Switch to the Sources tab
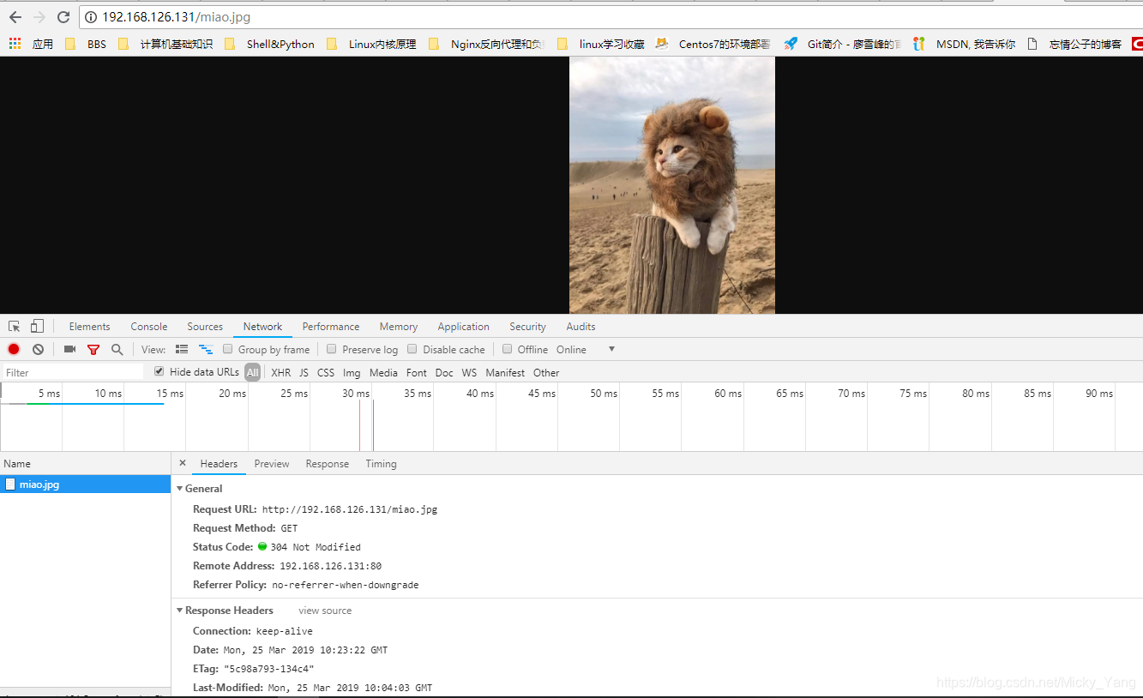1143x698 pixels. click(205, 327)
